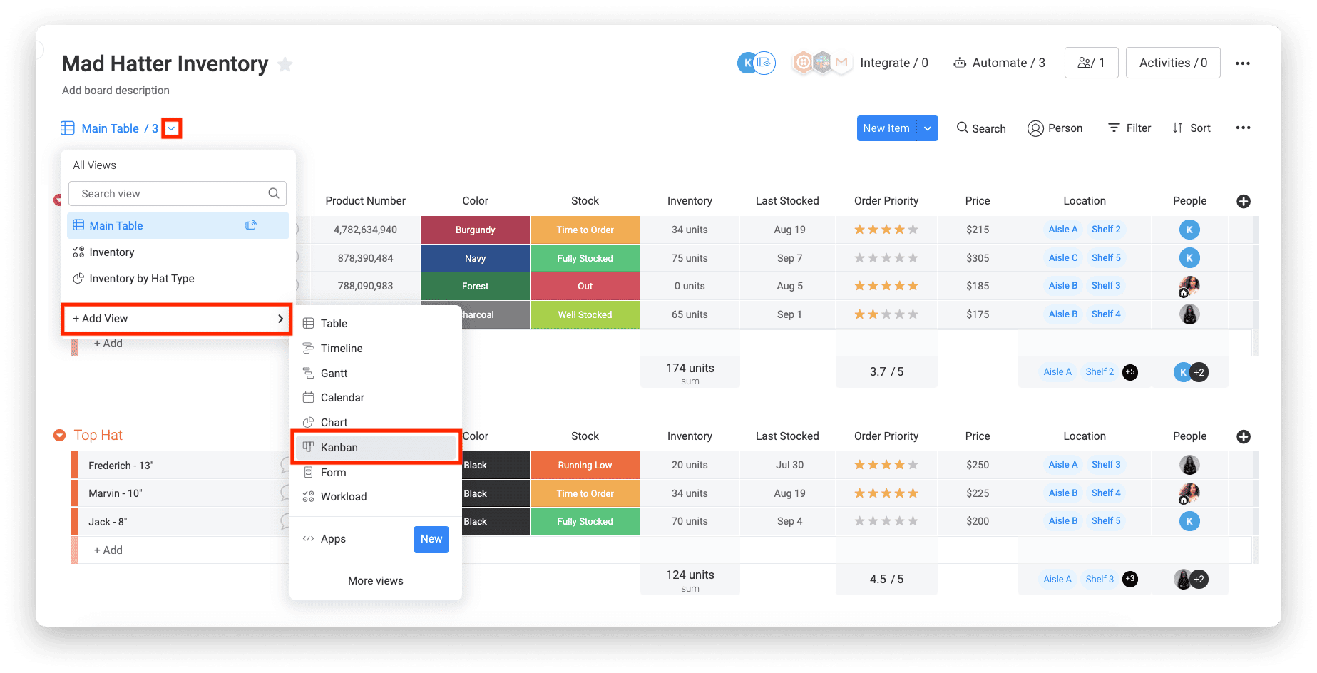Add column using plus icon in first group
This screenshot has width=1317, height=673.
click(1243, 202)
